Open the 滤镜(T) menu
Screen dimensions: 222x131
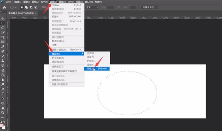[62, 2]
